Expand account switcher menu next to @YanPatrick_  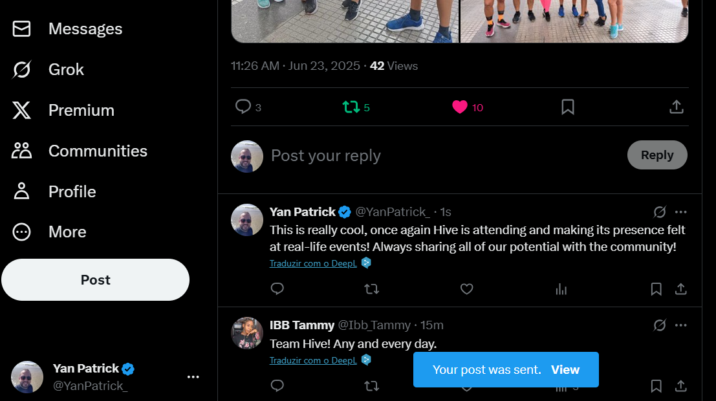coord(193,377)
